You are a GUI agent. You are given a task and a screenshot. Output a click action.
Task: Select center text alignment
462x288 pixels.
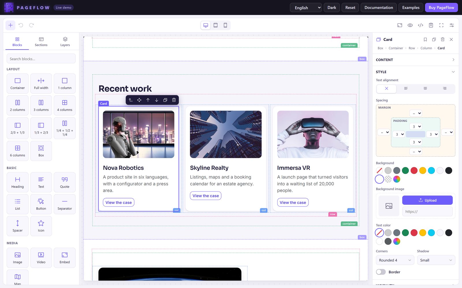(x=425, y=88)
